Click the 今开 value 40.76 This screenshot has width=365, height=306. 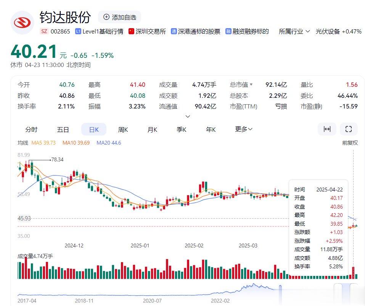click(67, 84)
